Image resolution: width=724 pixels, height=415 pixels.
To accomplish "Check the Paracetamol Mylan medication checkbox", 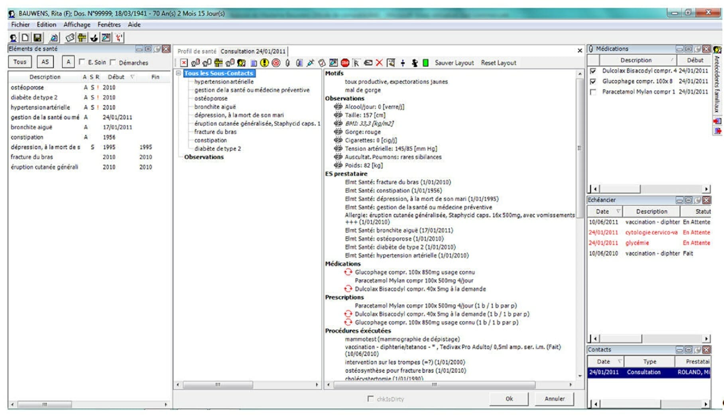I will tap(593, 92).
